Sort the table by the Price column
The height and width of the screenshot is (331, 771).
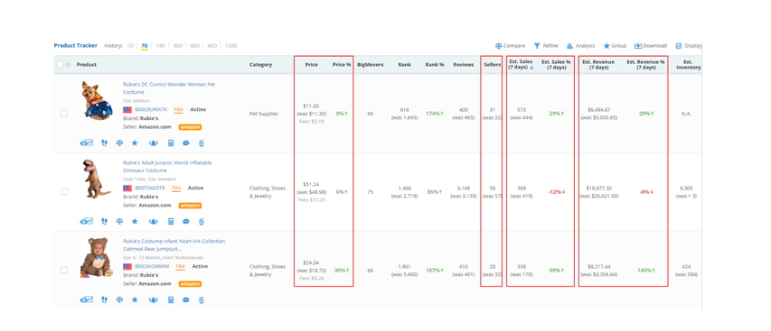(x=311, y=64)
